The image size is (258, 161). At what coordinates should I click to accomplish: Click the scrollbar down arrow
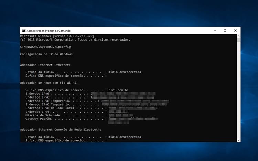[239, 140]
